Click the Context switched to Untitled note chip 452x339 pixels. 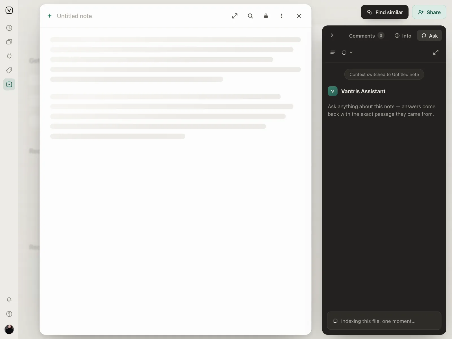(384, 74)
